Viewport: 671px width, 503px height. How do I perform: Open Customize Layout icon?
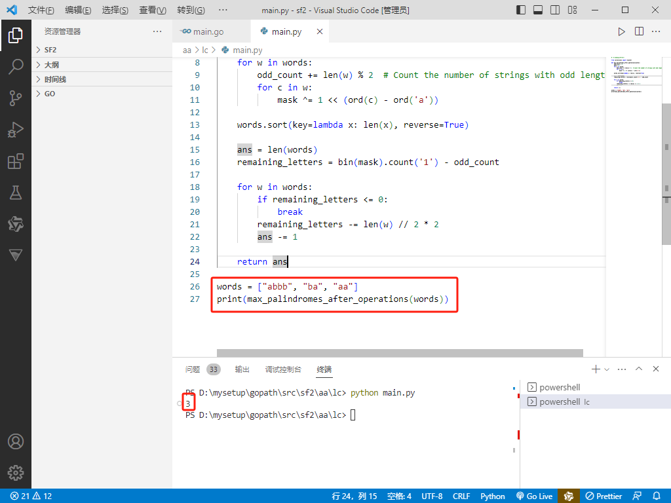point(572,10)
